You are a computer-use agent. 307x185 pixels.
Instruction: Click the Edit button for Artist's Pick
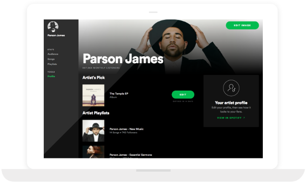coord(183,94)
